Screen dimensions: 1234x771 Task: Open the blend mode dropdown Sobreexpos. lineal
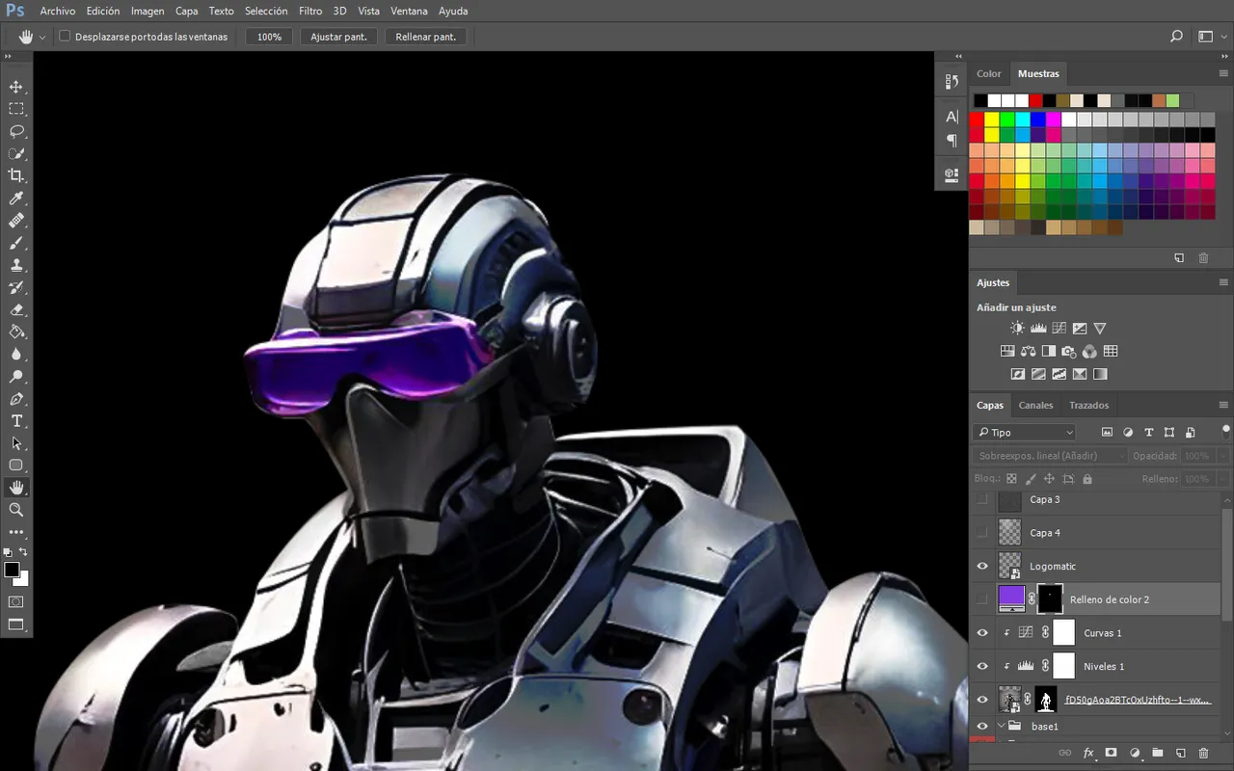1050,456
